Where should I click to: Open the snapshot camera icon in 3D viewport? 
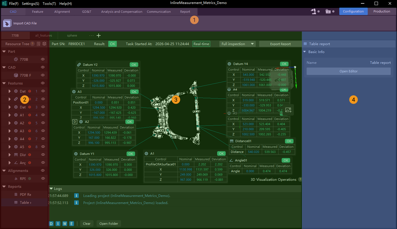pos(288,110)
